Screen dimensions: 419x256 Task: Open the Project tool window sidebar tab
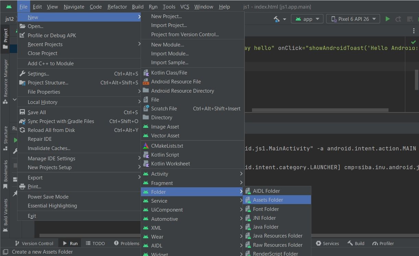tap(5, 39)
